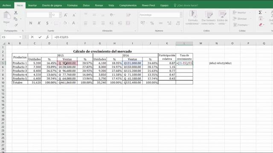Click the align right icon
Viewport: 273px width, 153px height.
[103, 23]
